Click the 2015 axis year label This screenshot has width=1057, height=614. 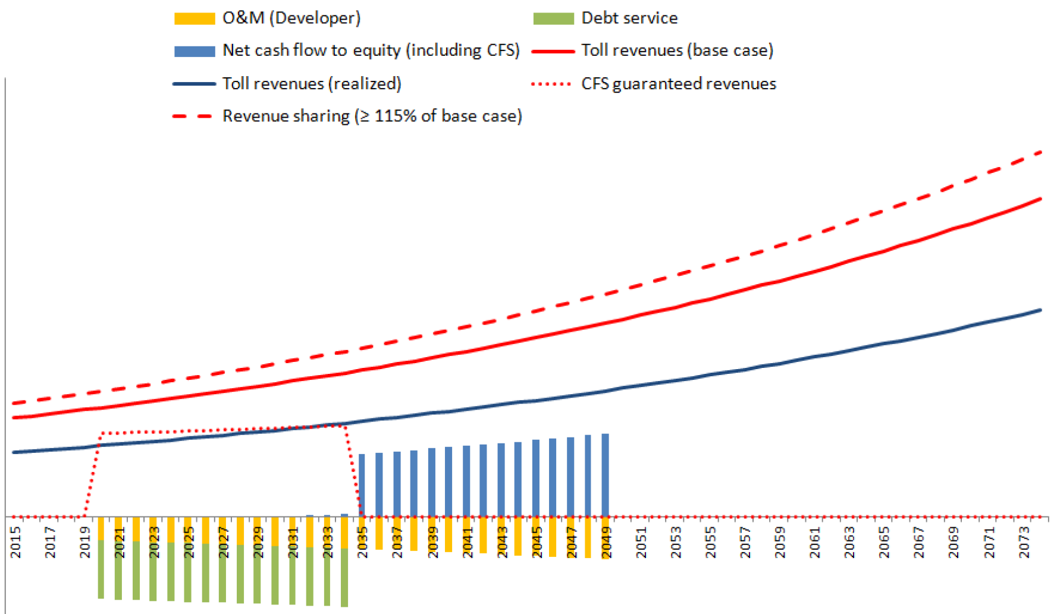(x=15, y=543)
